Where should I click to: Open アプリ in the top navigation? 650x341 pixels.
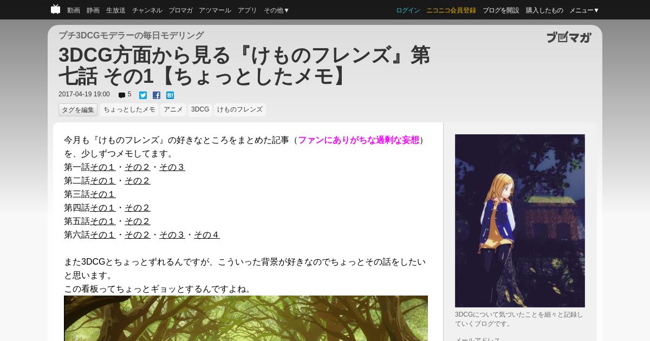248,10
